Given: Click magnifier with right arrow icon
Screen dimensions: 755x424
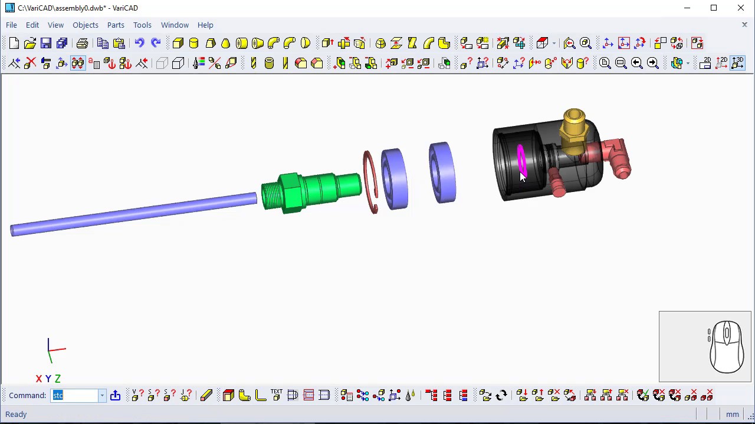Looking at the screenshot, I should [652, 62].
